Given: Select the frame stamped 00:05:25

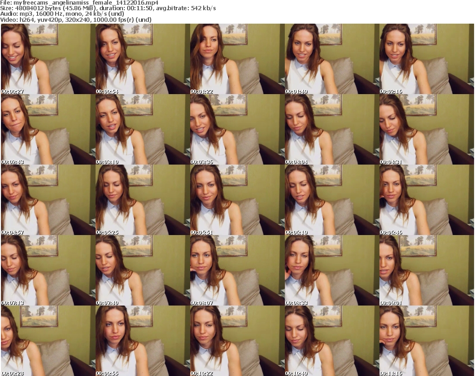Looking at the screenshot, I should coord(142,200).
